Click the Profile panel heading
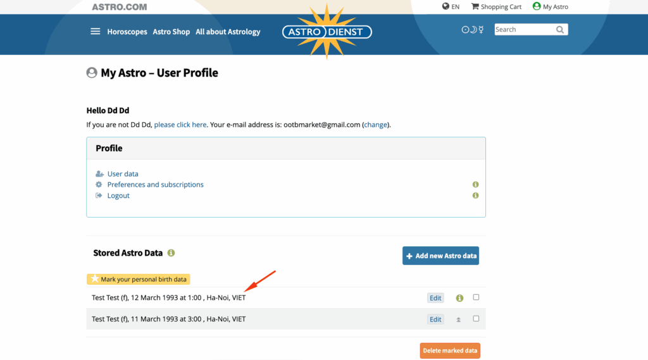 [x=109, y=149]
